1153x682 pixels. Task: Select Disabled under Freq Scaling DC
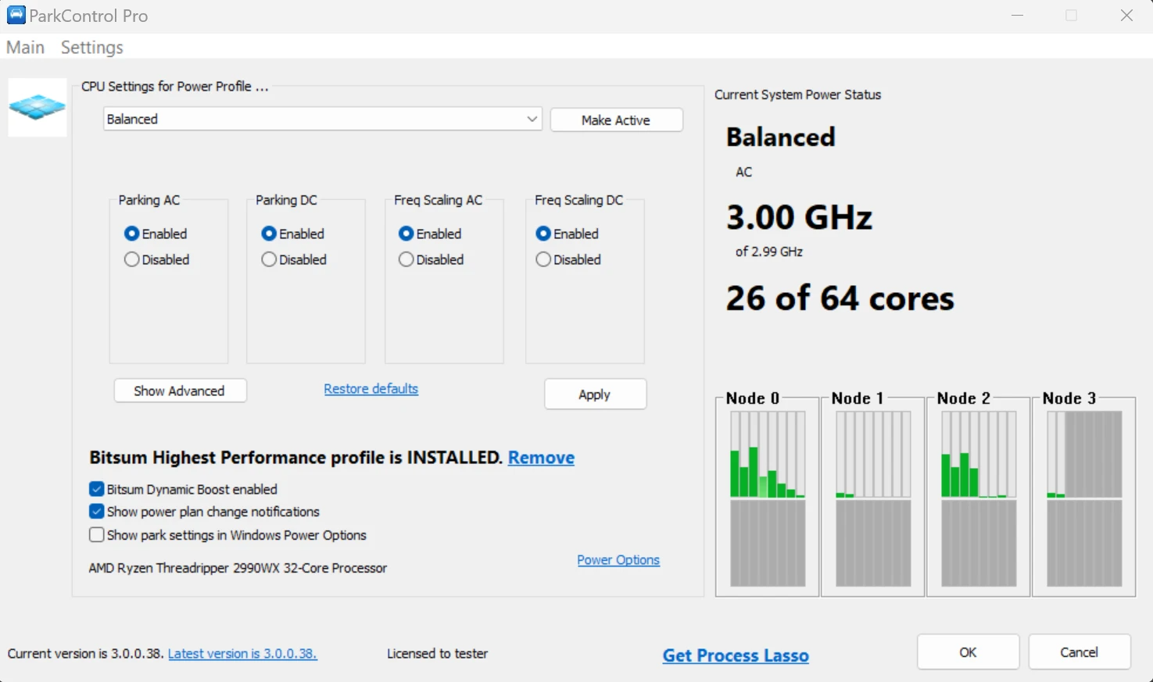tap(543, 259)
